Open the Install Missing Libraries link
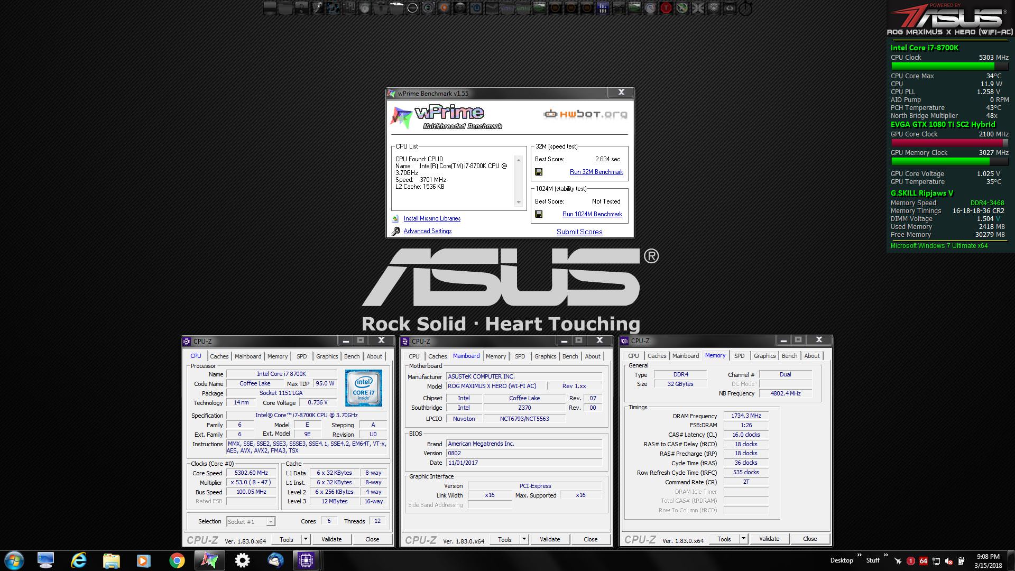 (432, 218)
